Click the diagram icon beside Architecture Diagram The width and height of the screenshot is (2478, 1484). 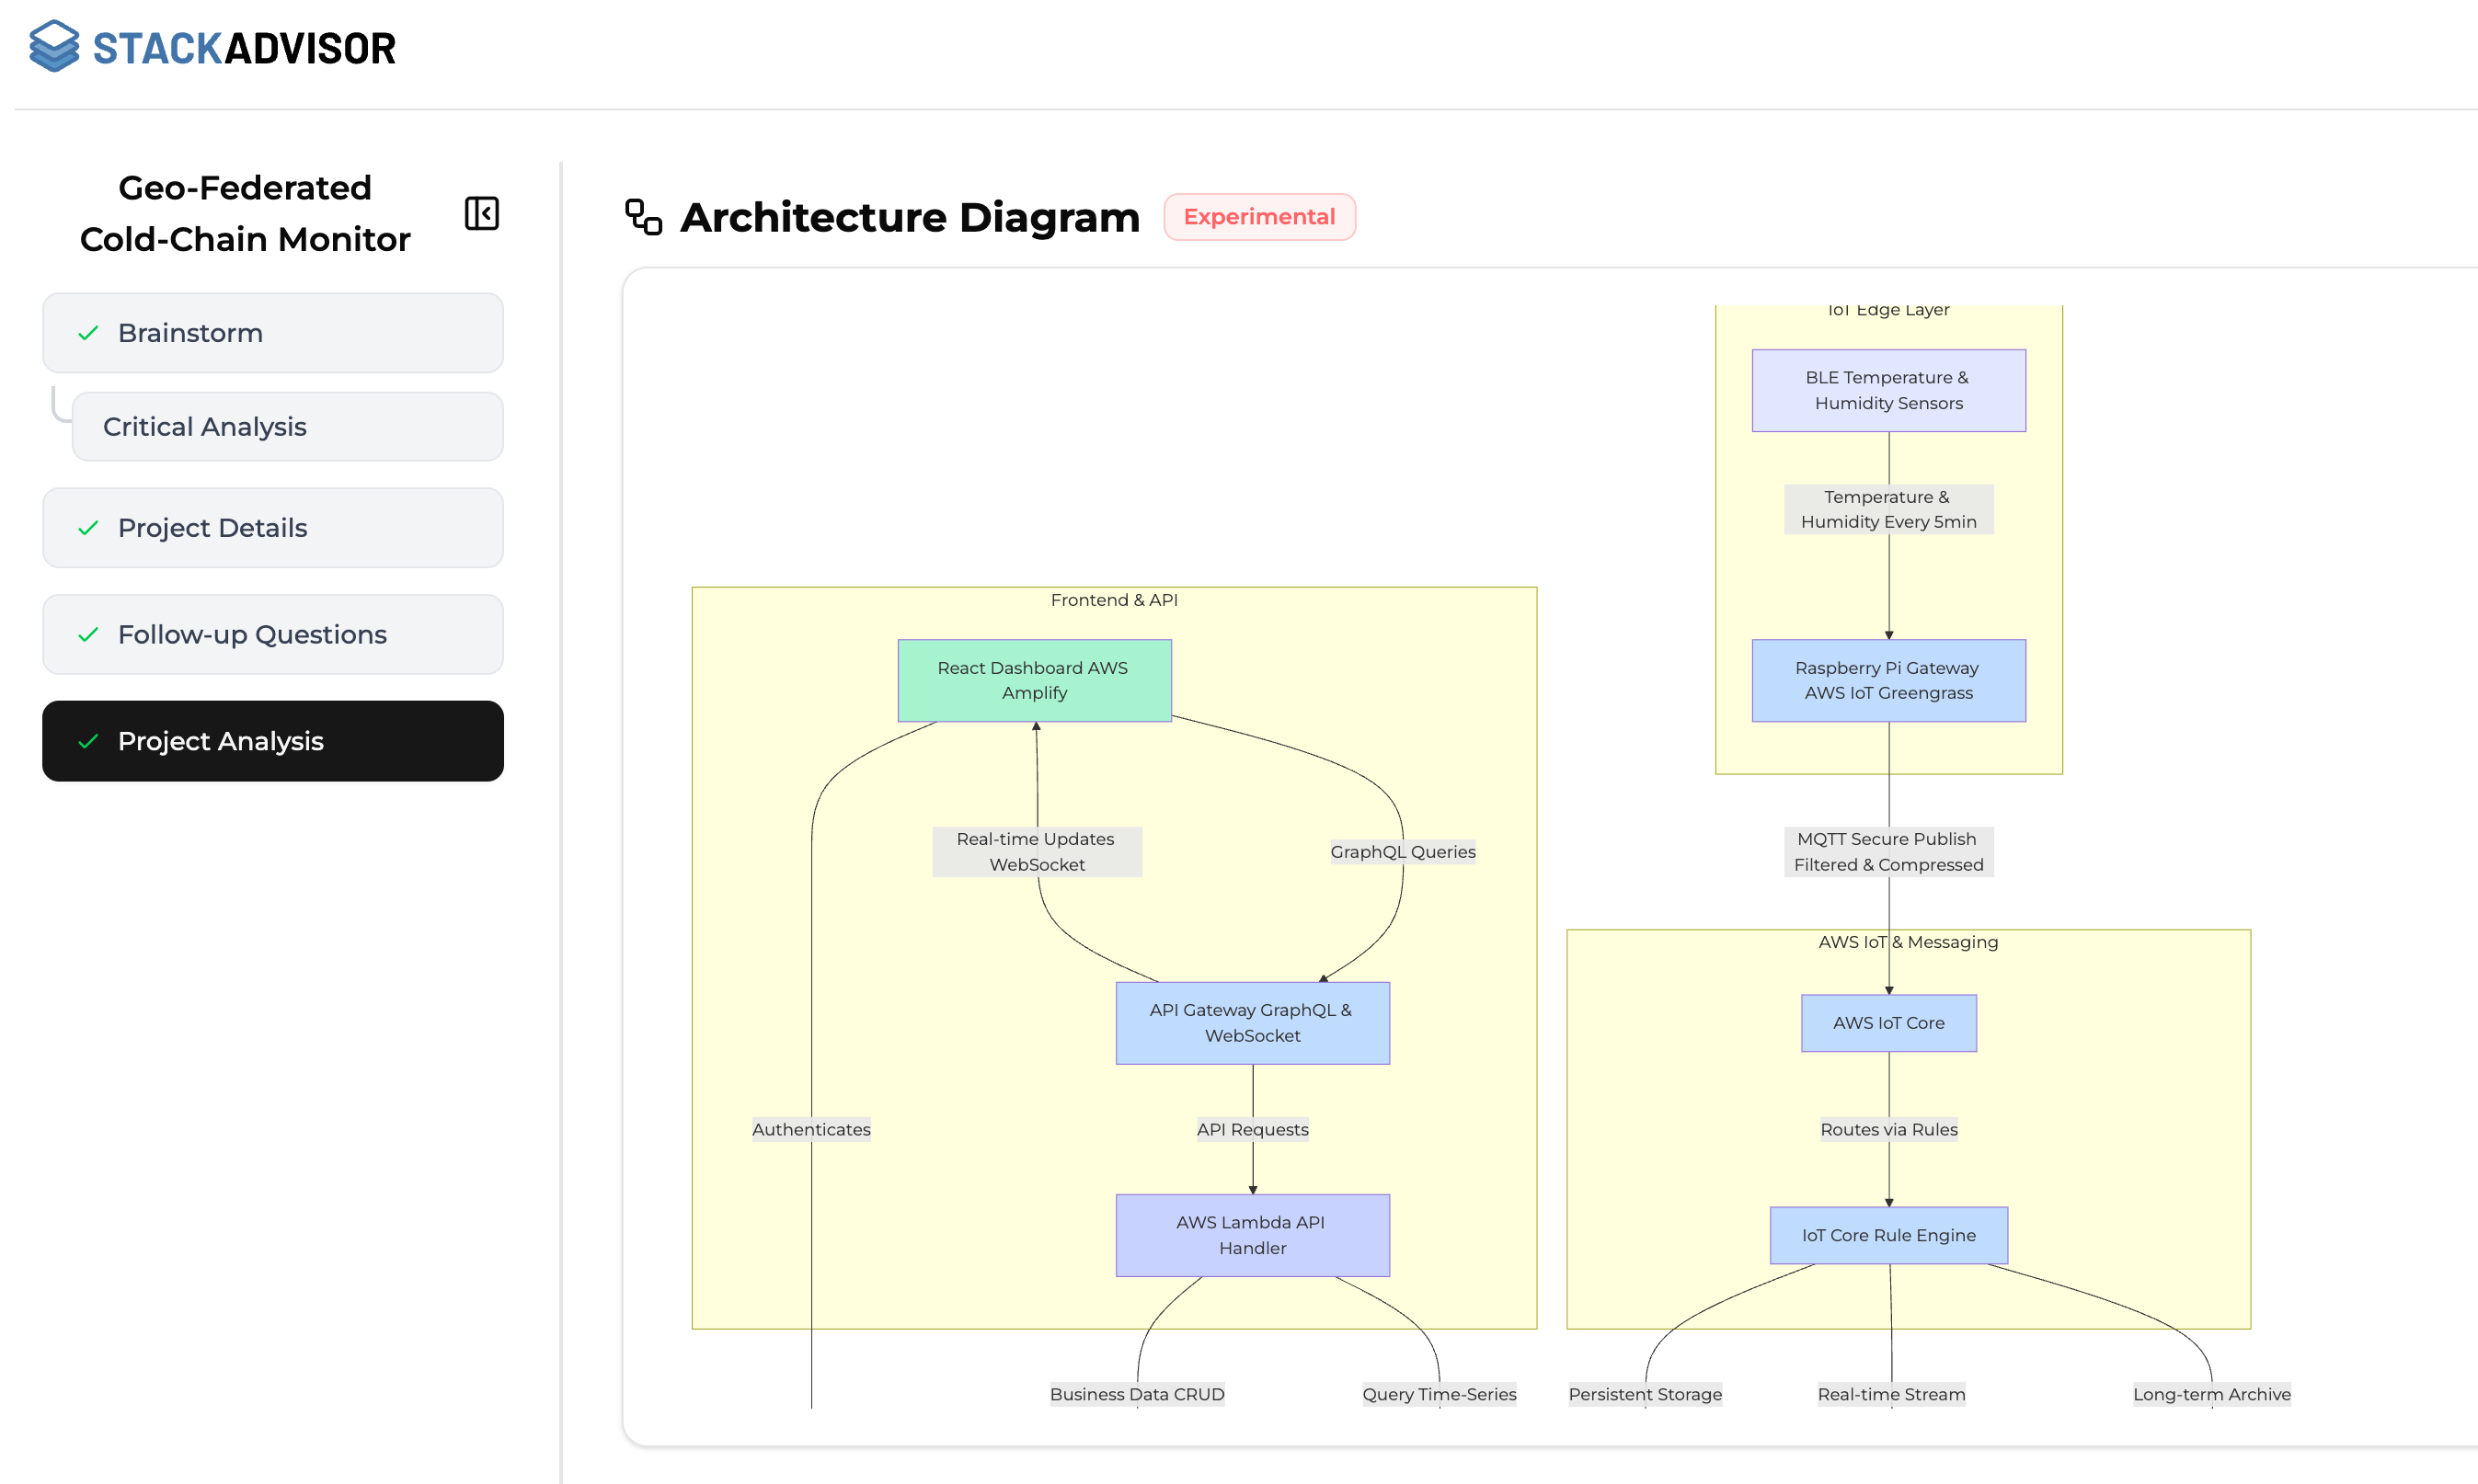tap(643, 217)
